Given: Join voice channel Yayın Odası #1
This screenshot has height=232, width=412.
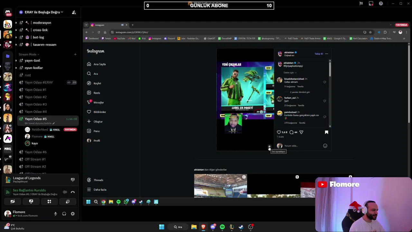Looking at the screenshot, I should tap(35, 90).
